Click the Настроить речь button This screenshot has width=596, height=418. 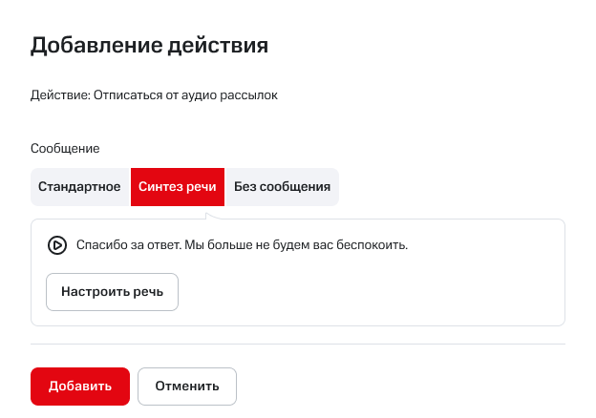click(x=112, y=292)
